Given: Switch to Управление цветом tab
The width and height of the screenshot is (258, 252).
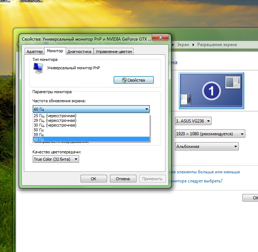Looking at the screenshot, I should pyautogui.click(x=114, y=51).
